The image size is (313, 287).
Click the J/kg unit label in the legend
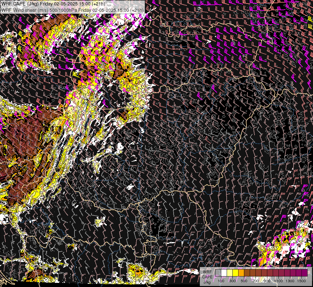(207, 282)
